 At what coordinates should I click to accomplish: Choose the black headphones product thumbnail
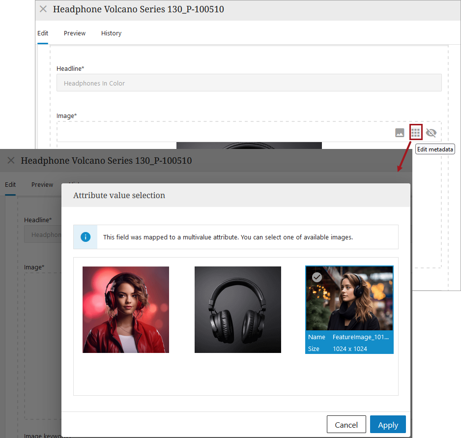coord(238,310)
